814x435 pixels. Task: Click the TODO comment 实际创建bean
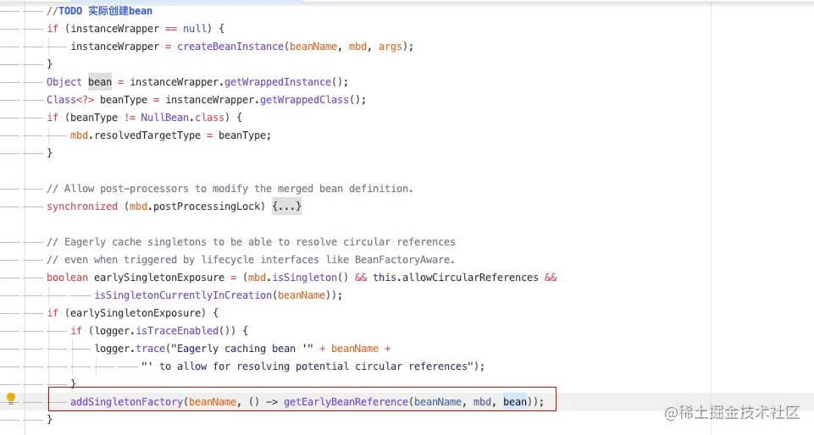pyautogui.click(x=100, y=11)
